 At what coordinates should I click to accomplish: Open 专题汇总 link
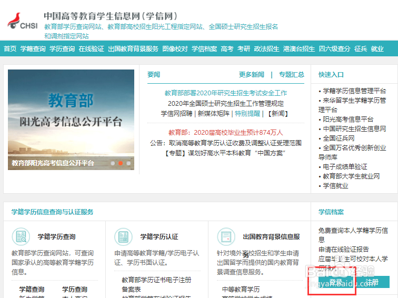coord(292,75)
